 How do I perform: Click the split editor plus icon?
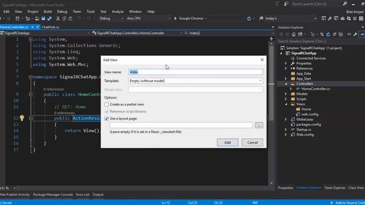pos(271,39)
